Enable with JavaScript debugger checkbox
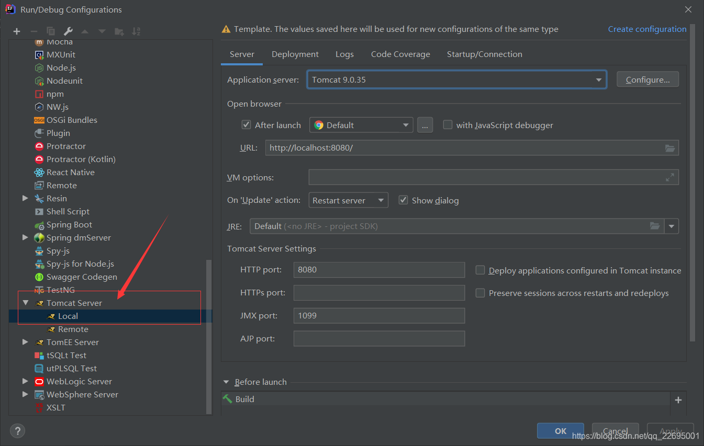This screenshot has width=704, height=446. [x=448, y=124]
